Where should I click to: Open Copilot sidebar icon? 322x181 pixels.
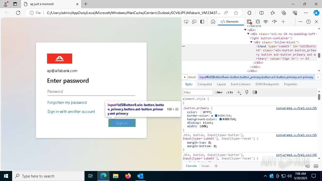(316, 13)
